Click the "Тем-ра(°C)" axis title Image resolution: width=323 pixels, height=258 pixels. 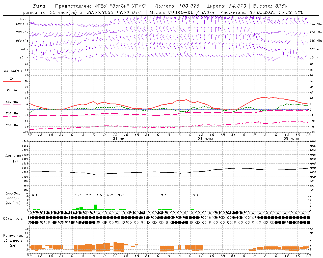click(x=12, y=71)
